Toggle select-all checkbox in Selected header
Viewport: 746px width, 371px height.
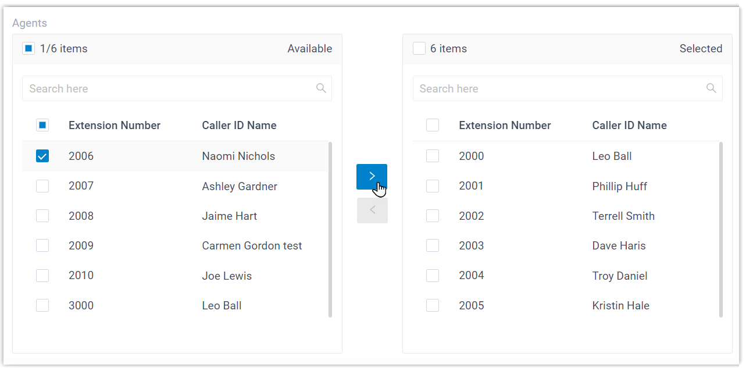(x=419, y=49)
